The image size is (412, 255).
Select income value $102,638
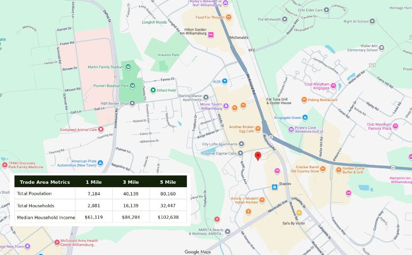168,217
